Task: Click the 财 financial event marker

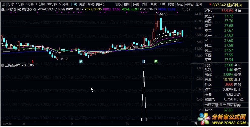Action: (x=143, y=61)
